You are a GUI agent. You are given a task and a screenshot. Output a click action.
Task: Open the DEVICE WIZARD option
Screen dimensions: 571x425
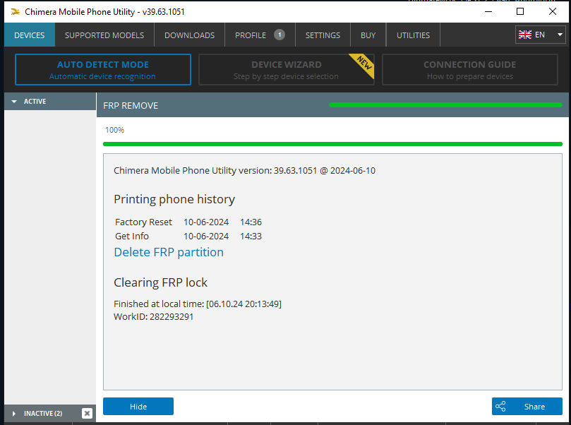click(x=287, y=70)
